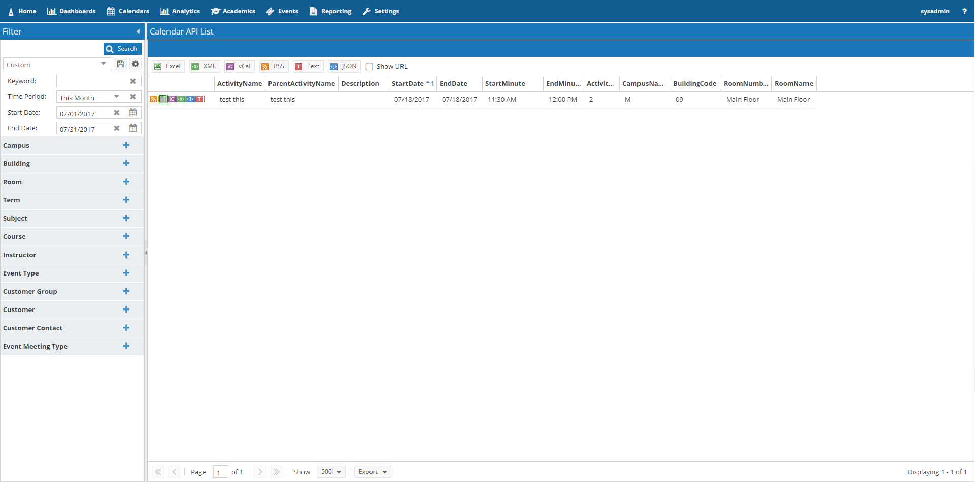975x482 pixels.
Task: Open the End Date calendar picker
Action: 133,128
